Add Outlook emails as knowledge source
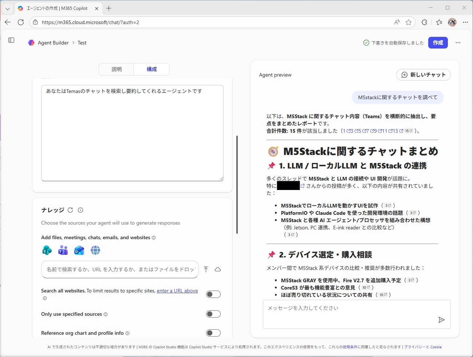This screenshot has width=473, height=357. pyautogui.click(x=79, y=250)
